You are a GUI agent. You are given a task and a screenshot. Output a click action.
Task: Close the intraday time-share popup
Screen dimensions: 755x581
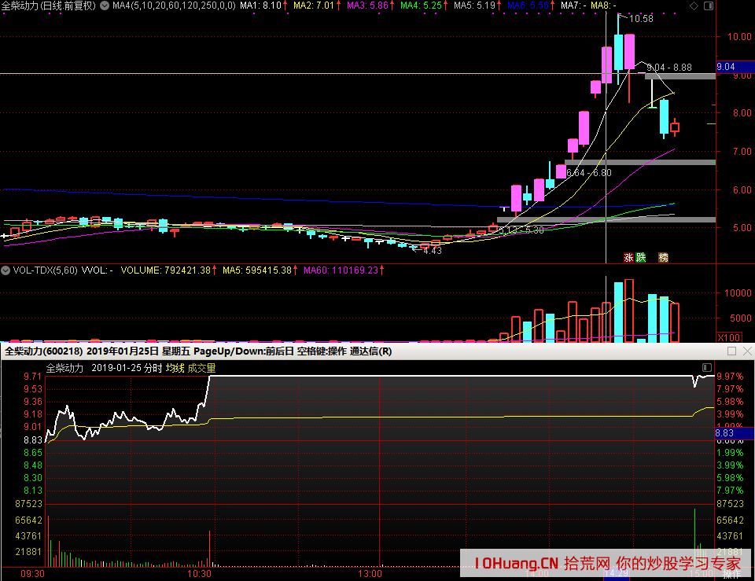click(x=746, y=351)
